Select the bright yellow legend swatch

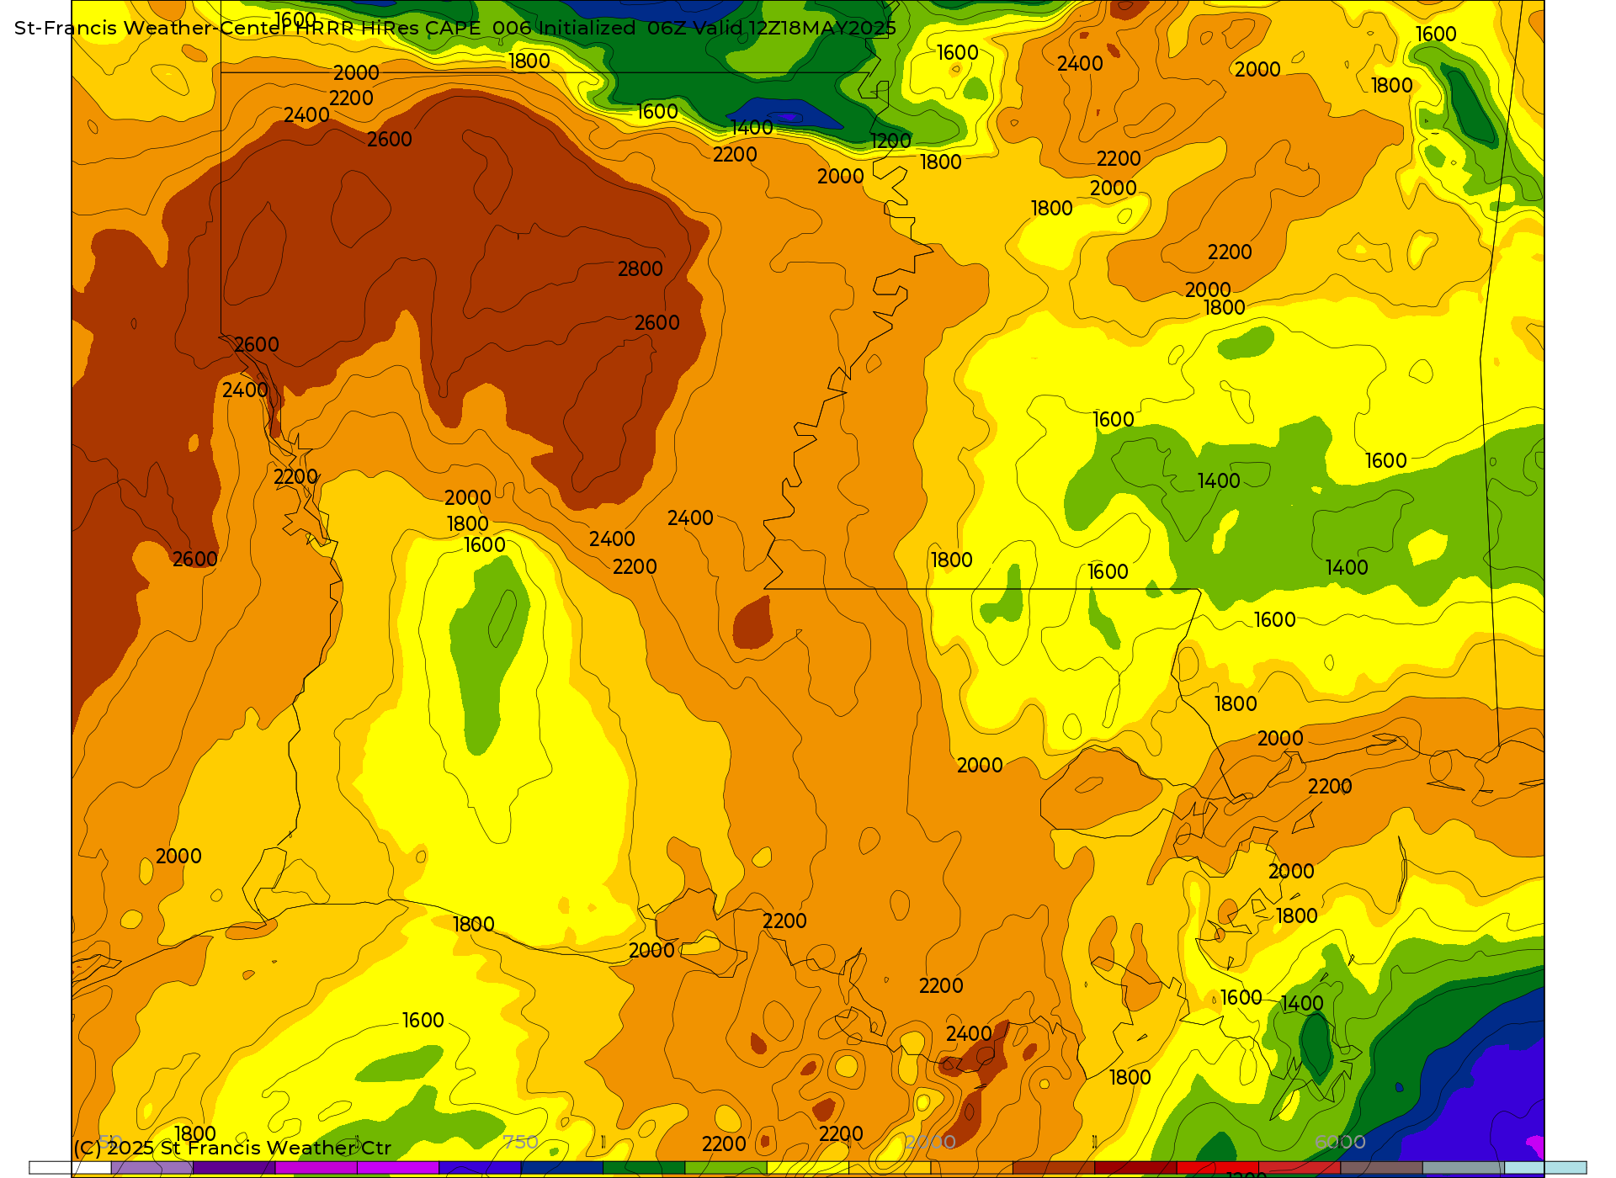pos(807,1168)
